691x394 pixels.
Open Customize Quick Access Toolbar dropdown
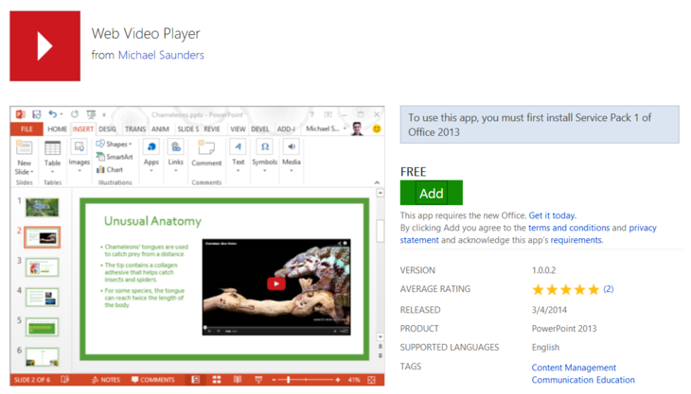[x=104, y=114]
